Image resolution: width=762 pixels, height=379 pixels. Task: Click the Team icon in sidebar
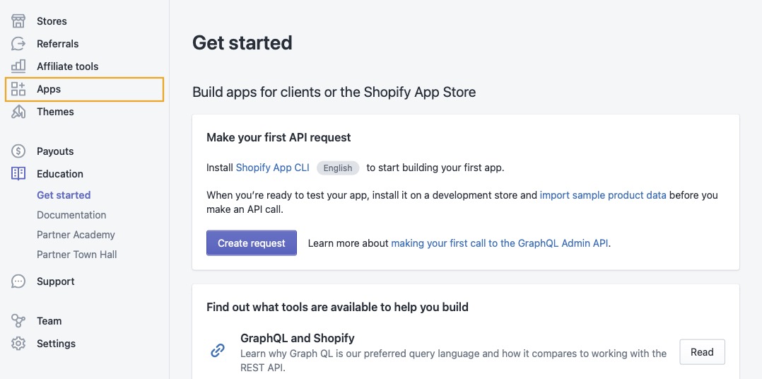18,321
